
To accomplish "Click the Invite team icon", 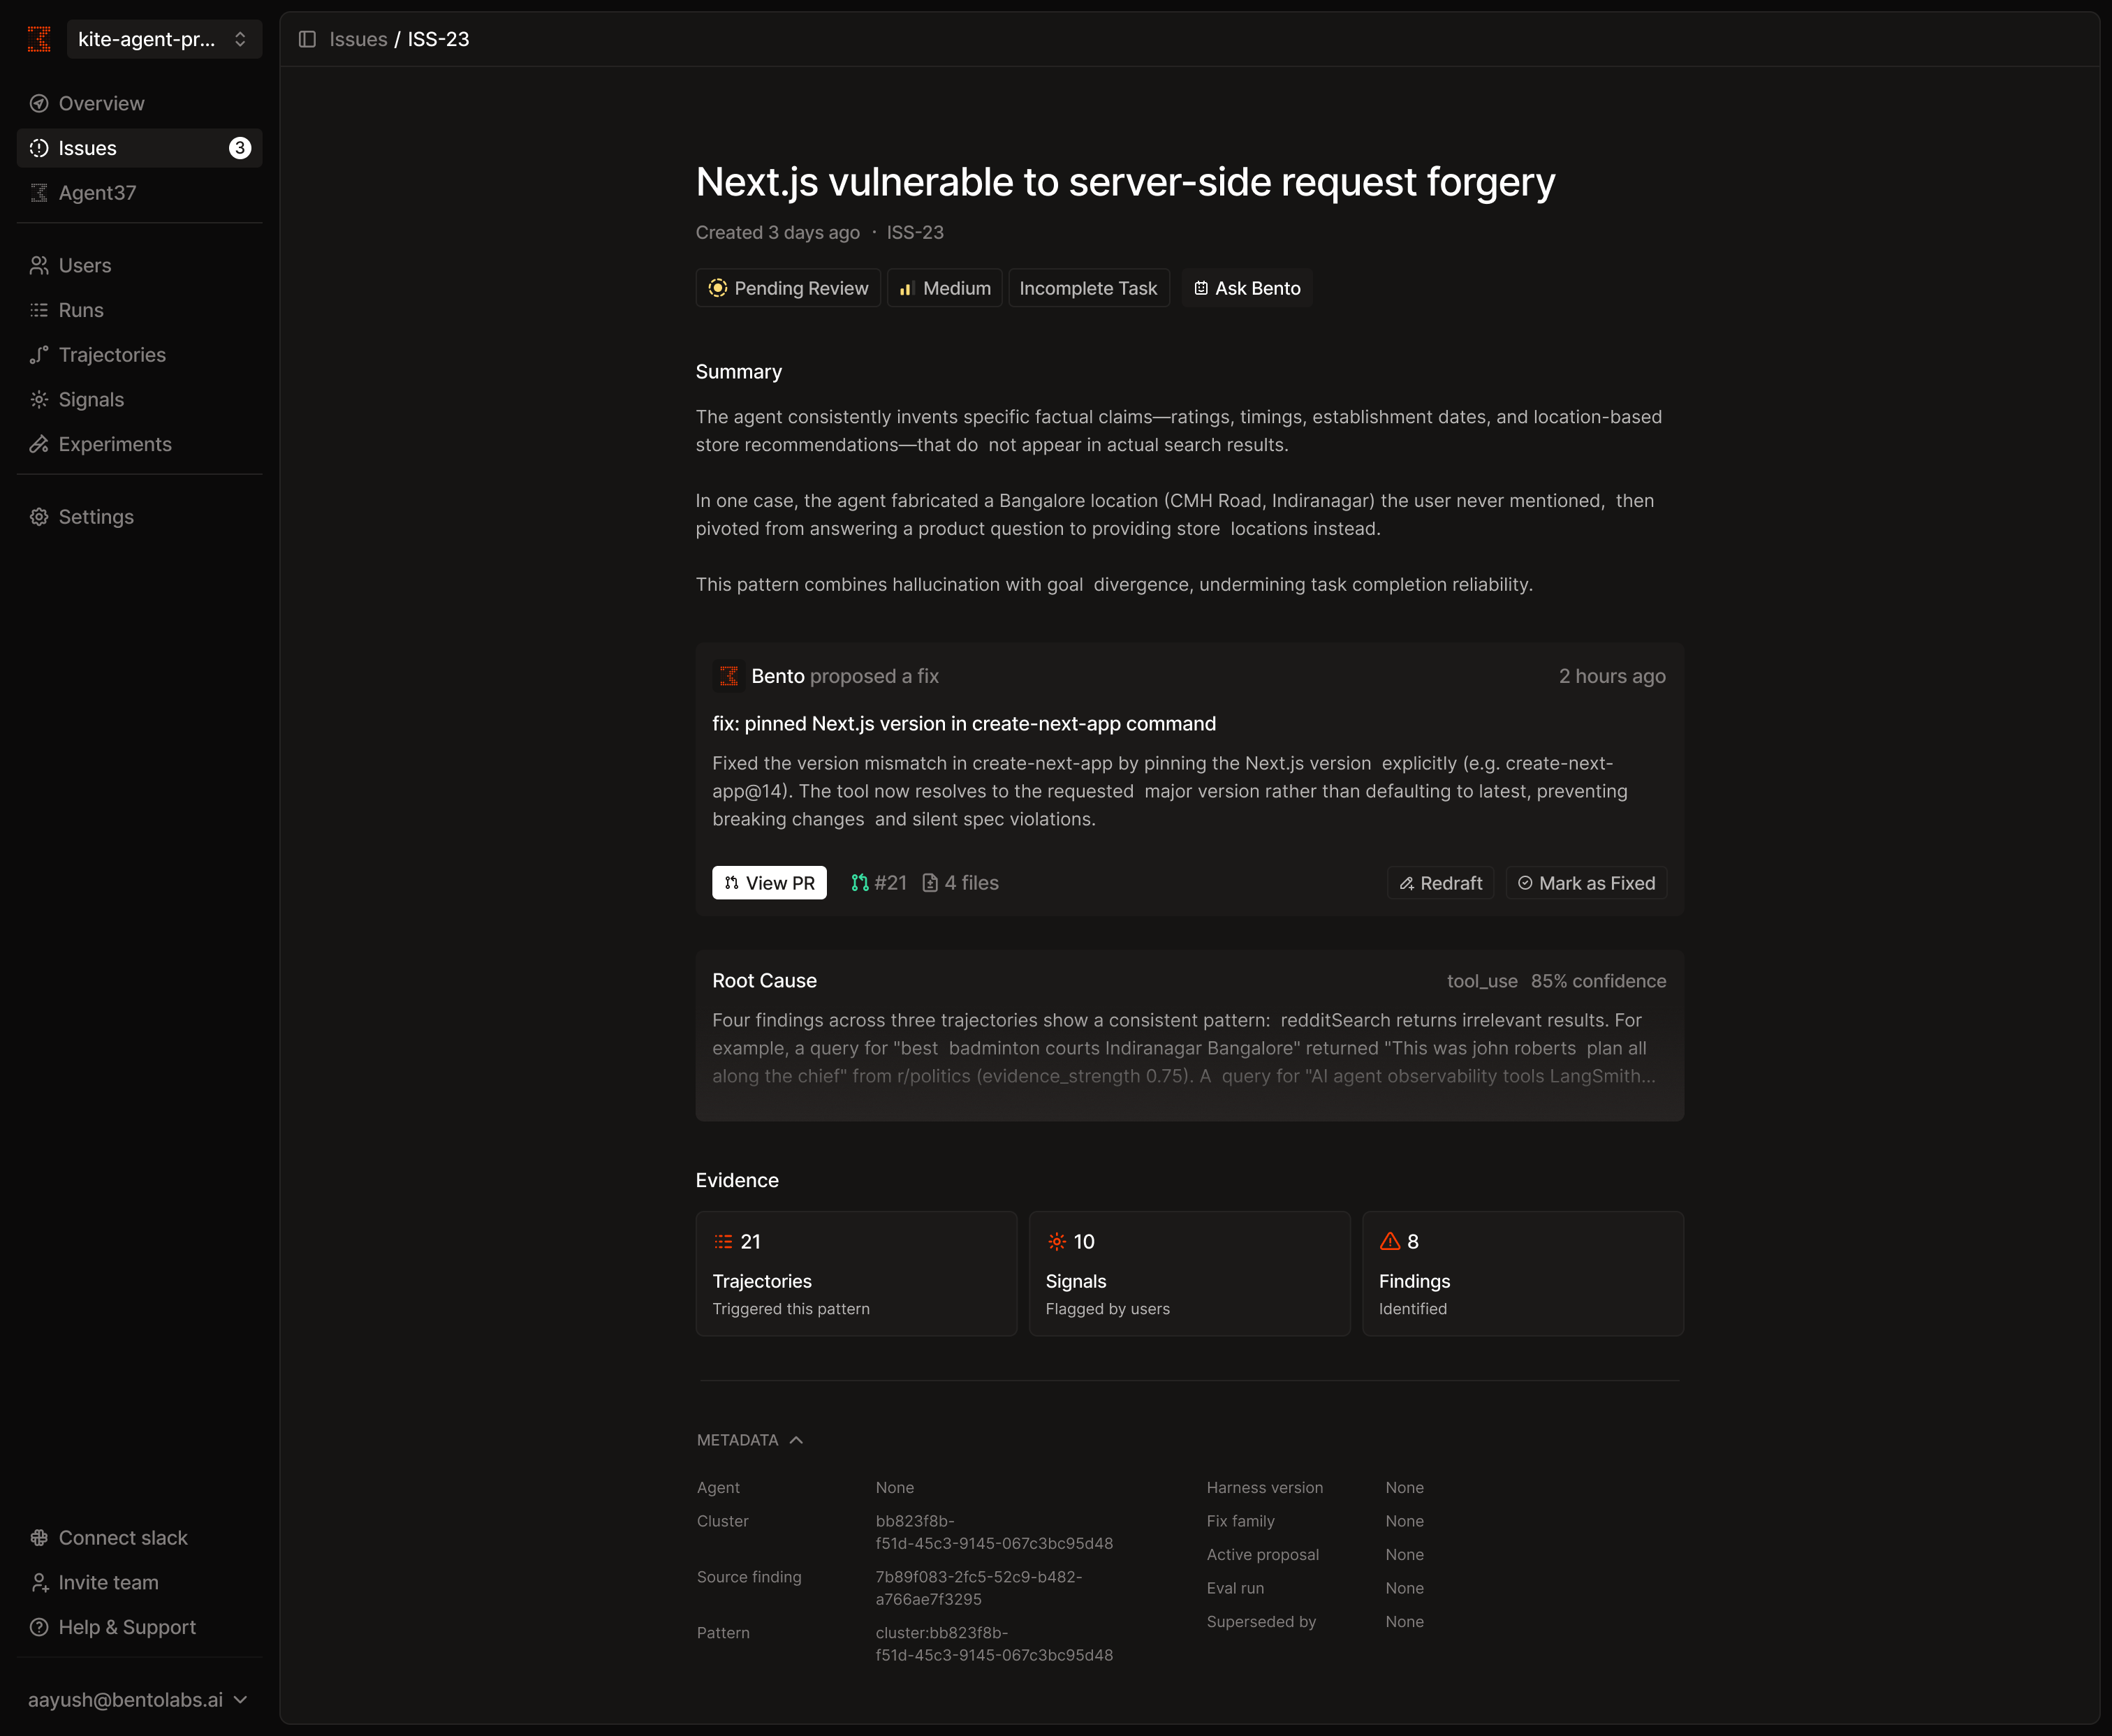I will click(x=39, y=1583).
